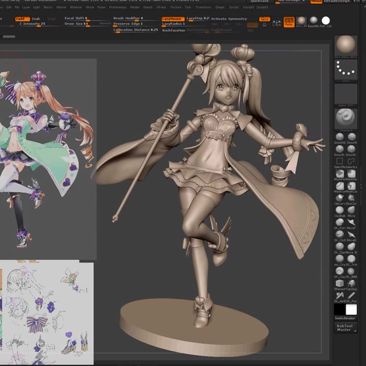Toggle the Gxyz local transform button

(x=265, y=19)
